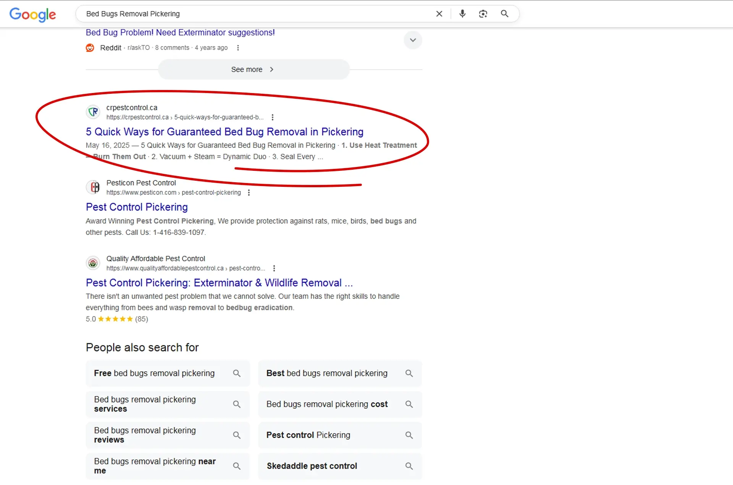733x485 pixels.
Task: Search Free bed bugs removal pickering
Action: (x=168, y=373)
